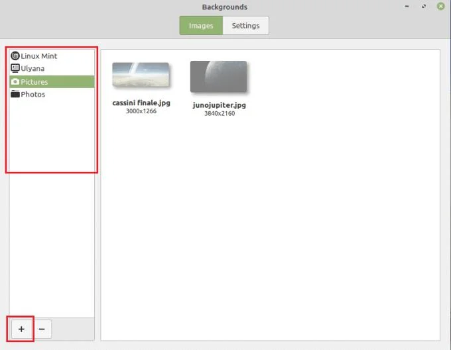The width and height of the screenshot is (451, 350).
Task: Click the Photos folder icon
Action: coord(15,94)
